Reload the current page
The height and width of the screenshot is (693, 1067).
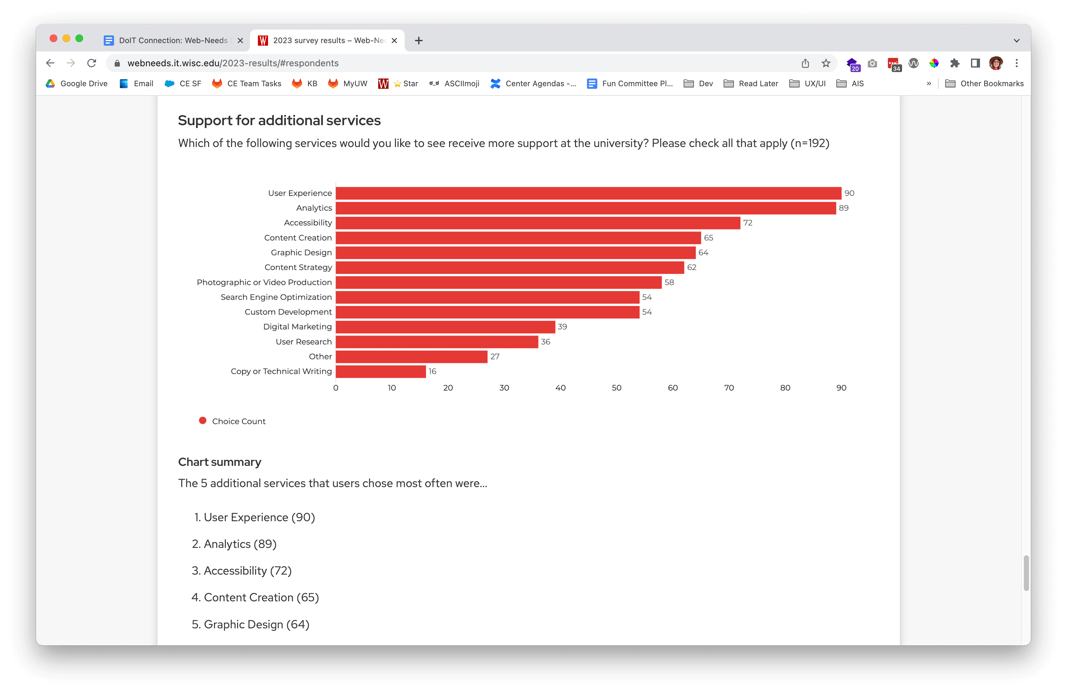91,63
